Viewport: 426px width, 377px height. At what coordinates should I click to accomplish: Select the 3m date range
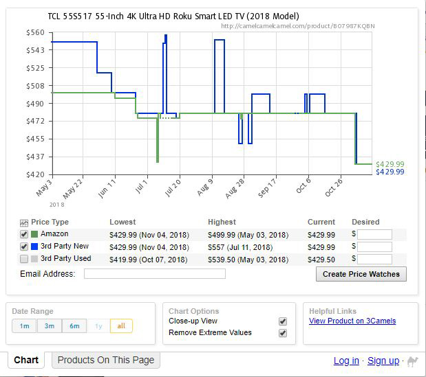click(50, 325)
